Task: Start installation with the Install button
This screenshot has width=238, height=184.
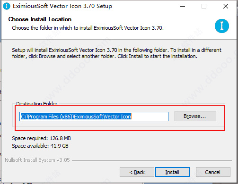Action: click(172, 172)
